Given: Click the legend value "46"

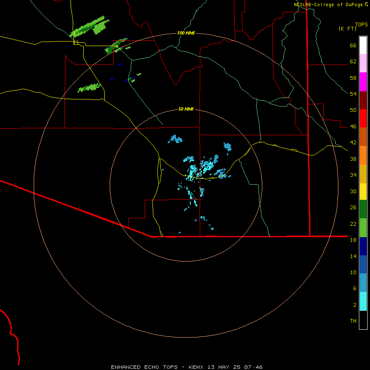Looking at the screenshot, I should 353,127.
